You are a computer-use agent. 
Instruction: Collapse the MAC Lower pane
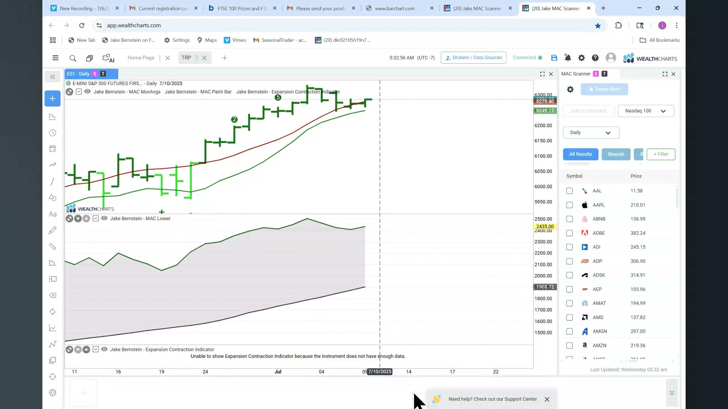tap(96, 218)
